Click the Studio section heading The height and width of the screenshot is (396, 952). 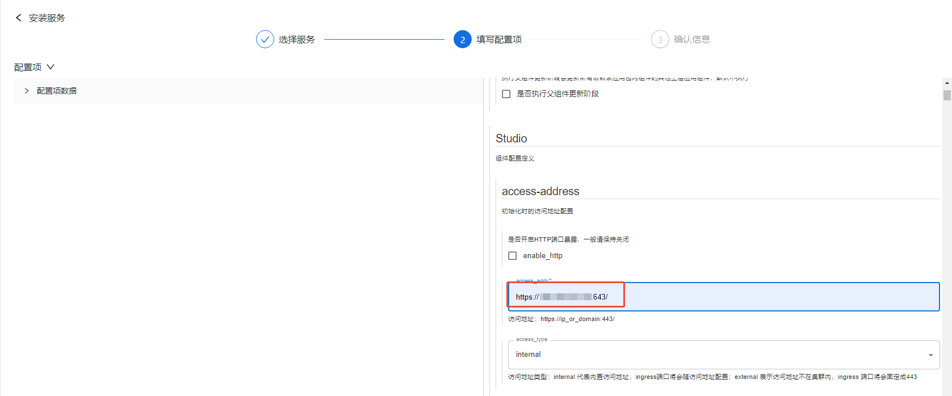coord(511,138)
